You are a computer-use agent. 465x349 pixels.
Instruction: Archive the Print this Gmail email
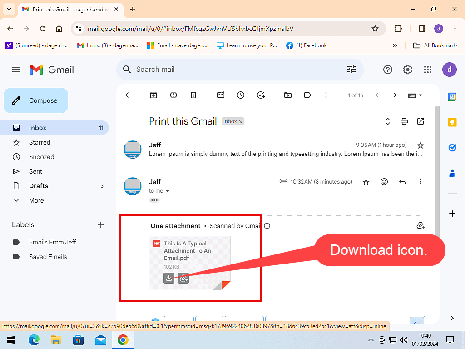(153, 95)
